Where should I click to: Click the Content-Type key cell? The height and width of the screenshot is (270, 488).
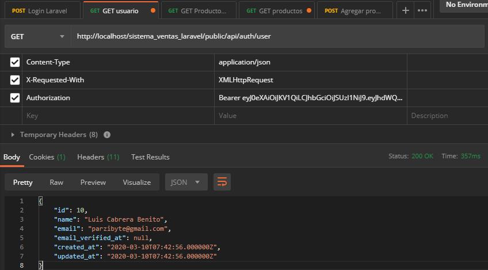coord(118,62)
